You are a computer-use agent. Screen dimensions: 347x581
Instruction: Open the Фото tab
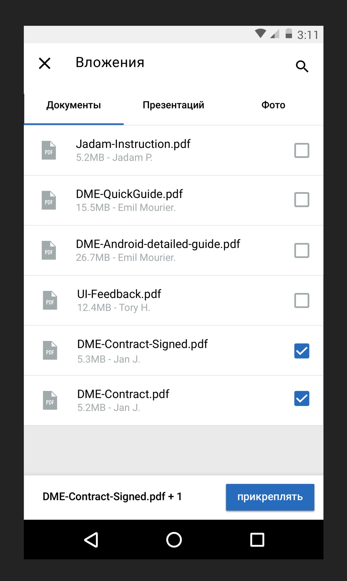(273, 105)
